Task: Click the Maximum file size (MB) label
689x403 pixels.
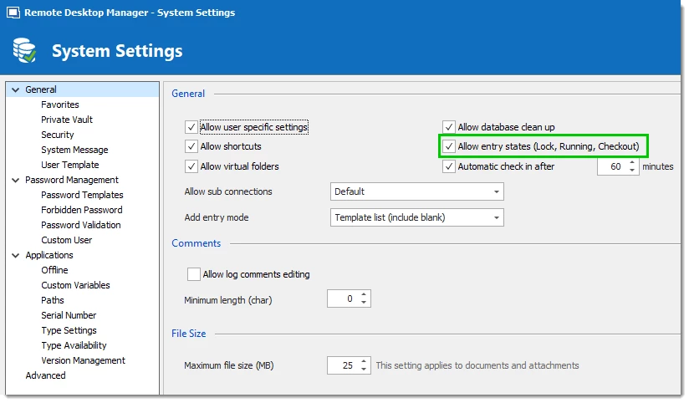Action: click(x=229, y=365)
